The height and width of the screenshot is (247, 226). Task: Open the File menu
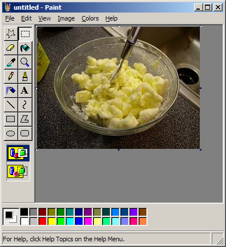click(10, 18)
